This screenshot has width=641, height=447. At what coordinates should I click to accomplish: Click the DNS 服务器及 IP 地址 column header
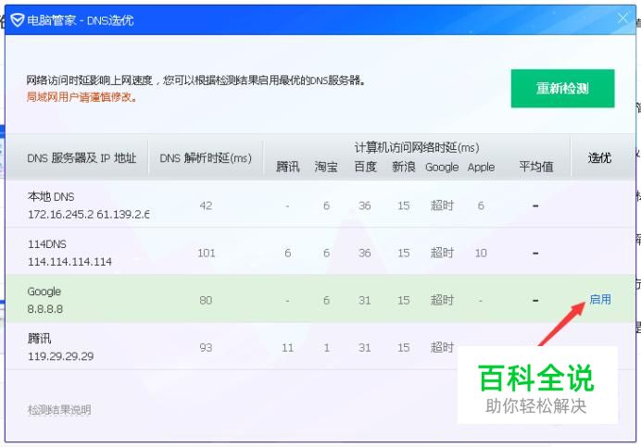pos(82,158)
